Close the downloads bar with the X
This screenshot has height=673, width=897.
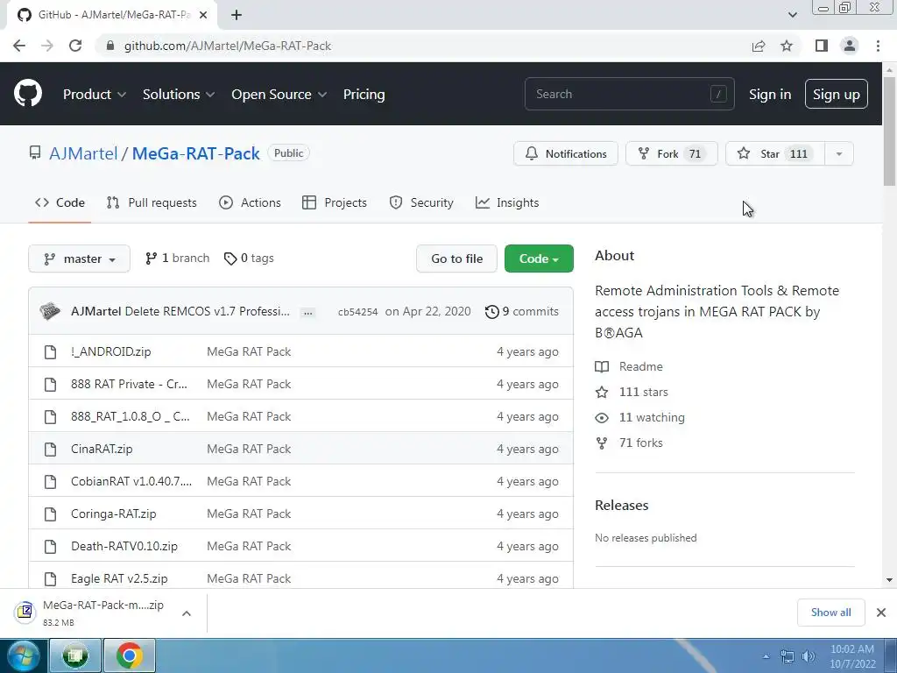coord(881,613)
